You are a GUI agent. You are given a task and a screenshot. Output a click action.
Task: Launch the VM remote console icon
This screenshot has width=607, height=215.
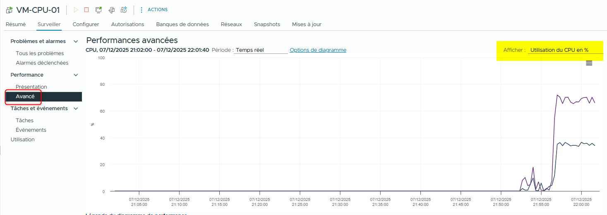pyautogui.click(x=98, y=10)
